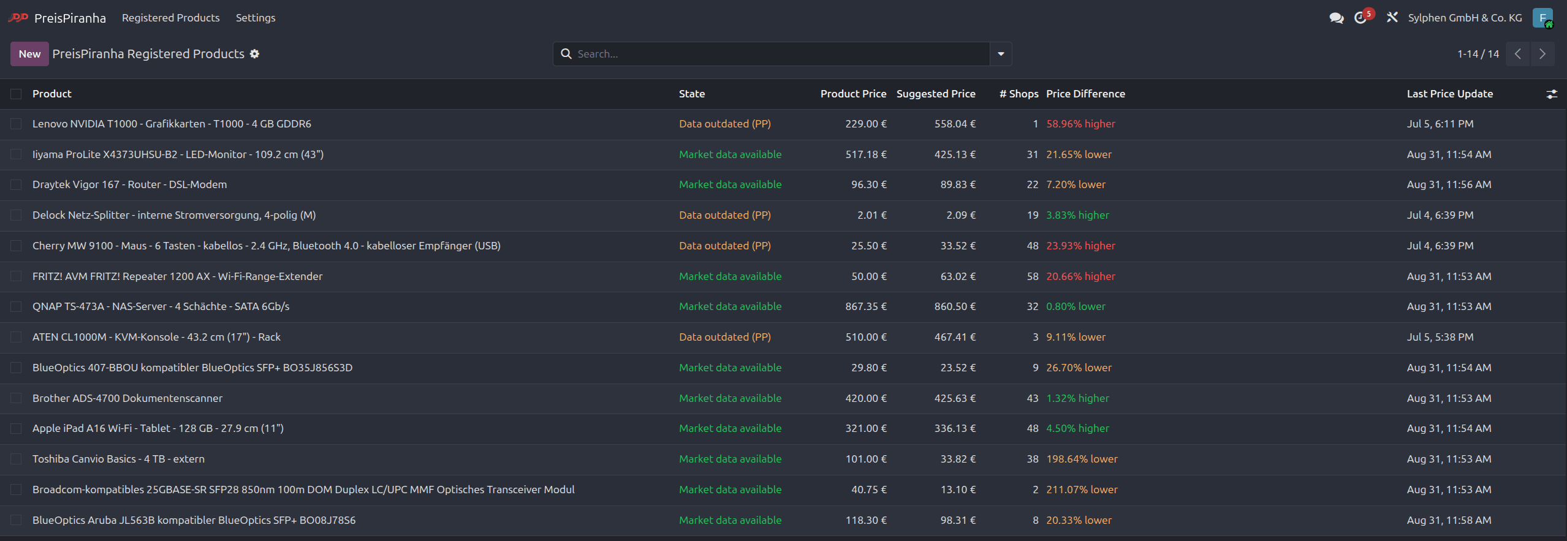Check the FRITZ! Repeater 1200 AX checkbox

coord(16,276)
